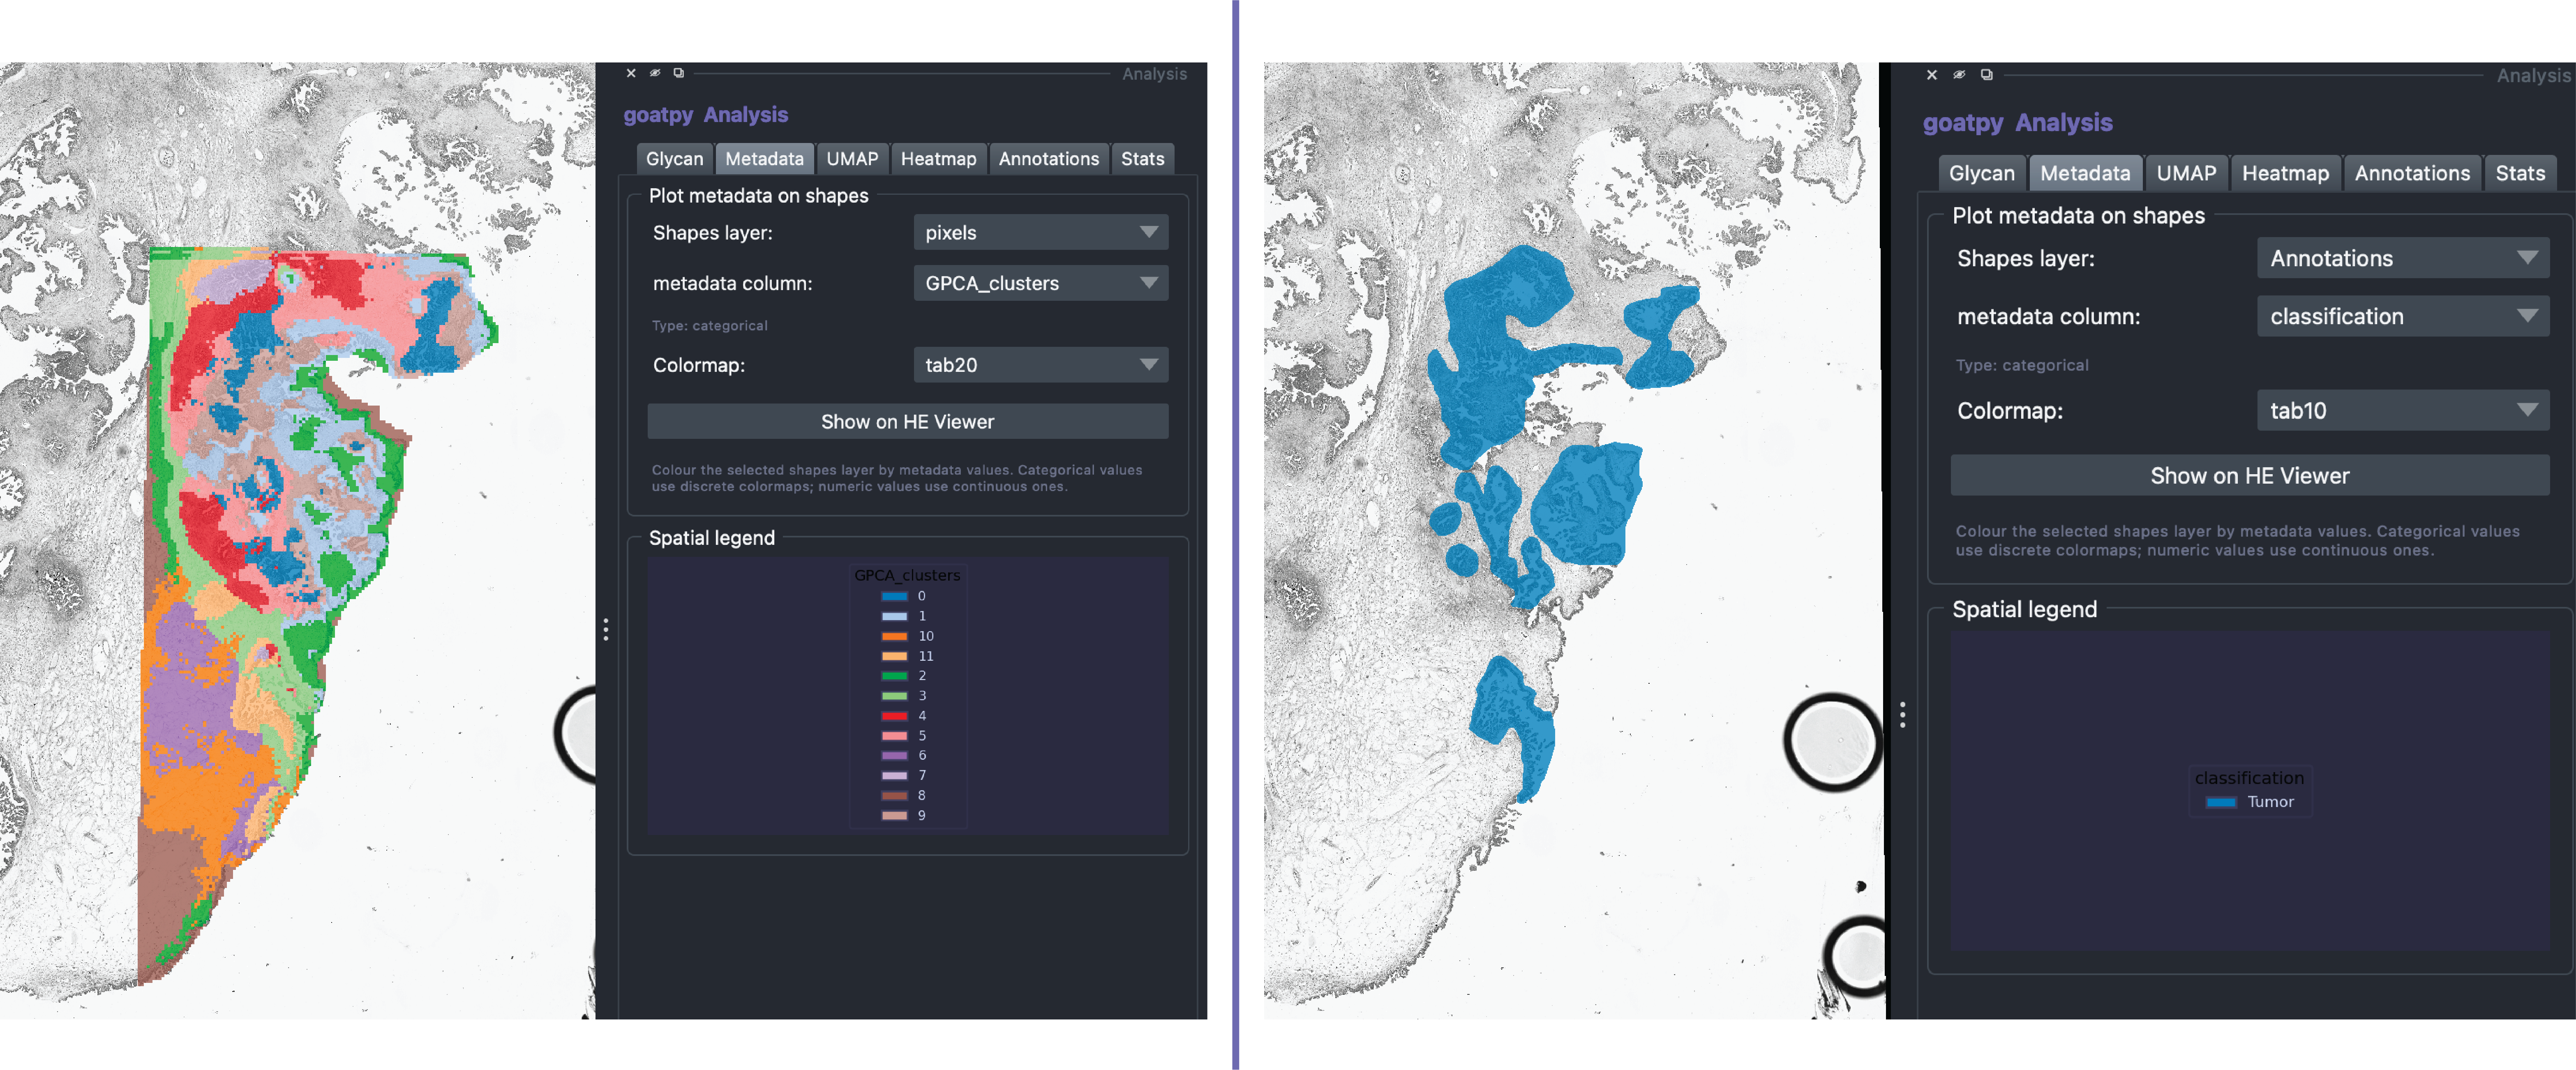Screen dimensions: 2576x1070
Task: Close the Analysis dock showing the Tumor legend
Action: (x=1932, y=75)
